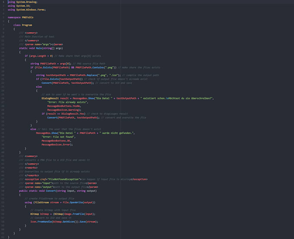Click the 'DialogResult result' declaration
Viewport: 294px width, 239px height.
click(x=55, y=98)
